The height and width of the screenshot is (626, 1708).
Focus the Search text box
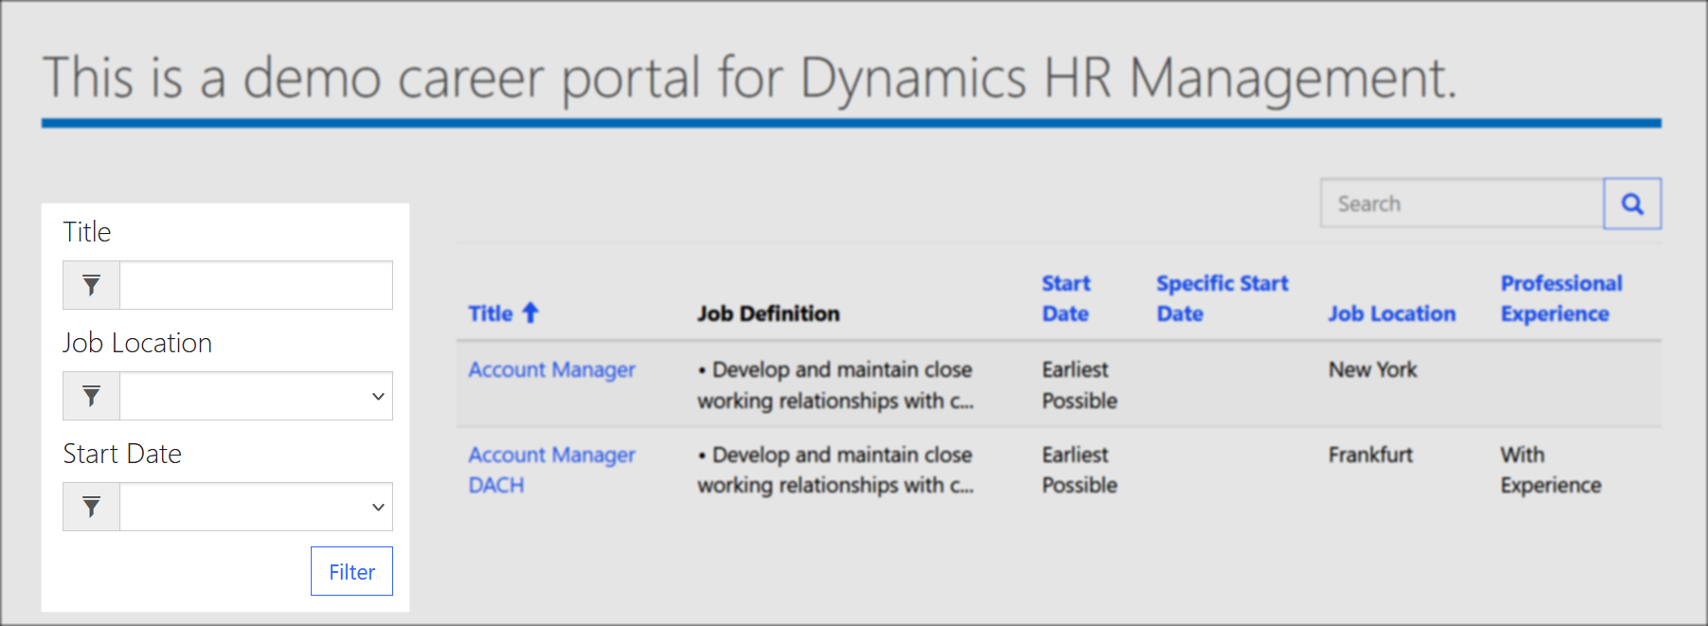[x=1461, y=204]
